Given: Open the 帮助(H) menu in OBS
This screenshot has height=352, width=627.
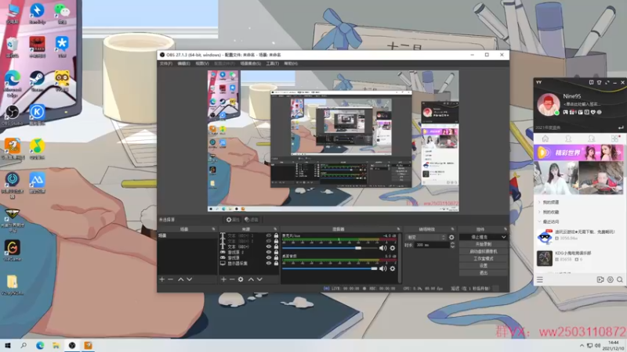Looking at the screenshot, I should tap(291, 63).
